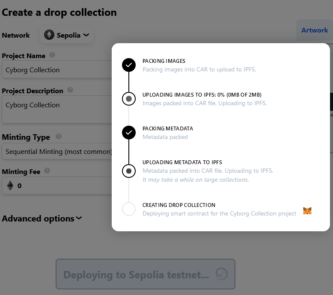Switch to the Artwork tab

click(x=315, y=30)
